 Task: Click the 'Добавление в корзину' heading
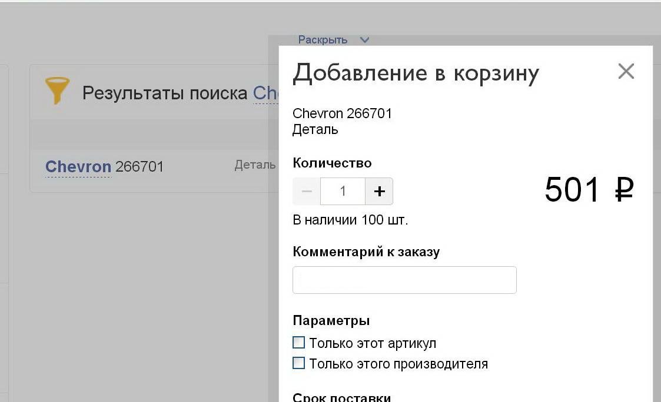click(416, 73)
